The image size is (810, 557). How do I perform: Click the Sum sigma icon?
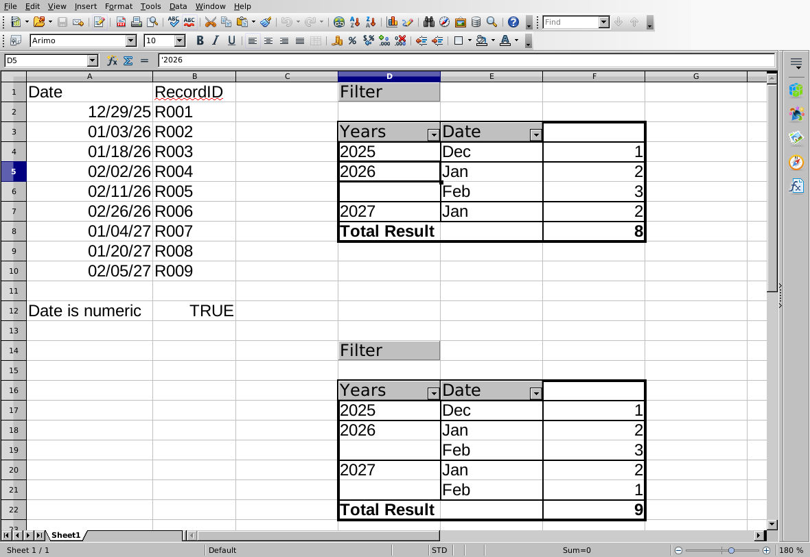128,60
